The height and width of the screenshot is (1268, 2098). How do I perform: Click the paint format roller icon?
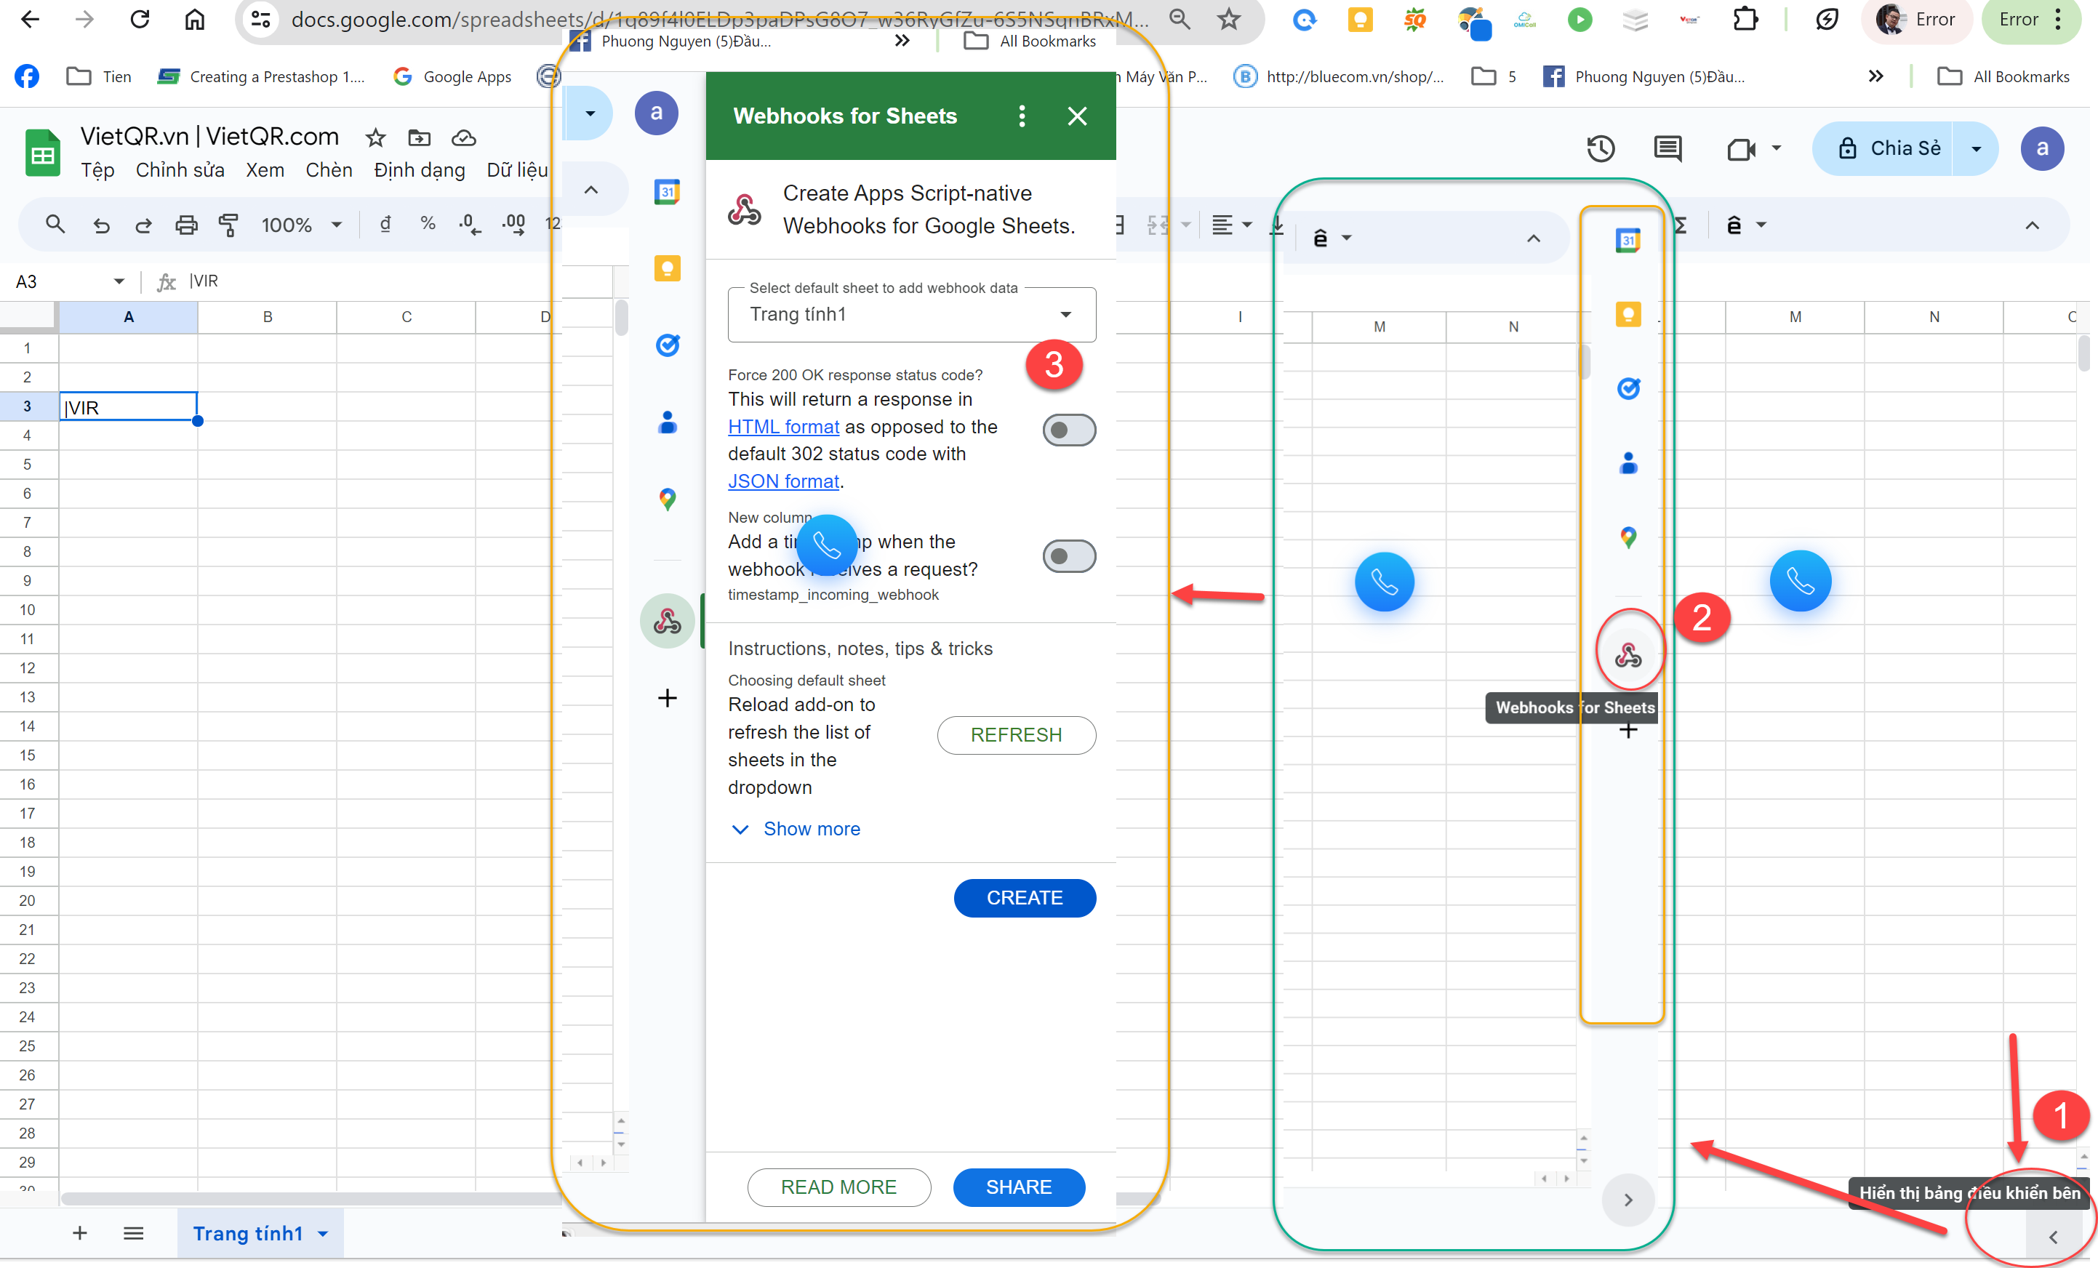[x=228, y=225]
